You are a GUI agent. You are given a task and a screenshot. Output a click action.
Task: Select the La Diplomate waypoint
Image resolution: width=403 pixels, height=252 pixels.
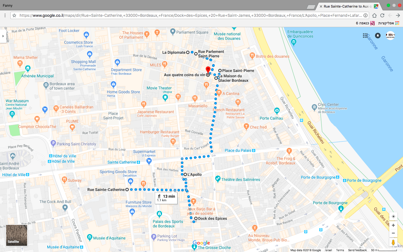tap(188, 52)
